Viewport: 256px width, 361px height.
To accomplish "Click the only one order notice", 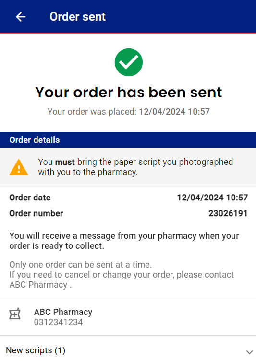I will 81,265.
